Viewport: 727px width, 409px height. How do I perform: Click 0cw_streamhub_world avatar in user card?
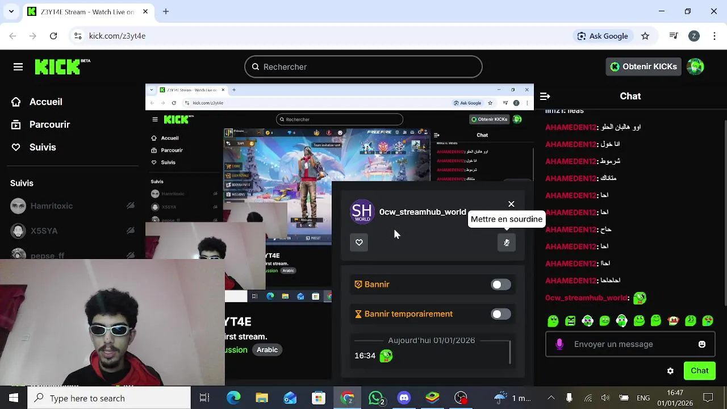362,212
